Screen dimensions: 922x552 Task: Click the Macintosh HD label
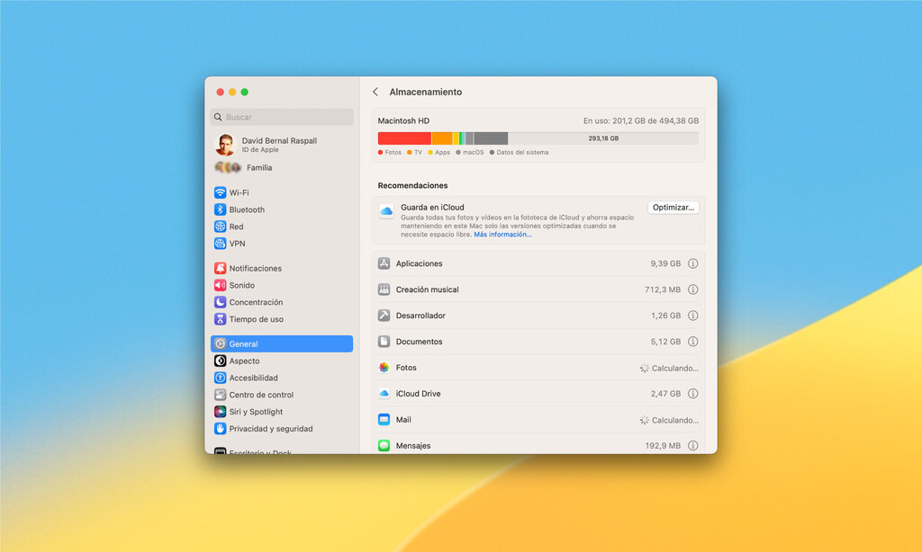coord(403,121)
